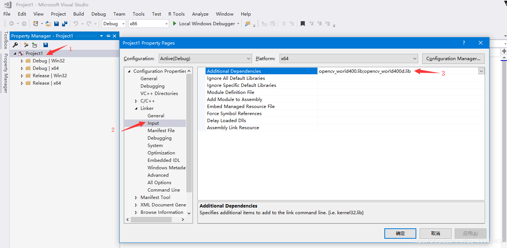Image resolution: width=507 pixels, height=248 pixels.
Task: Open the Configuration Active(Debug) combo box
Action: (205, 59)
